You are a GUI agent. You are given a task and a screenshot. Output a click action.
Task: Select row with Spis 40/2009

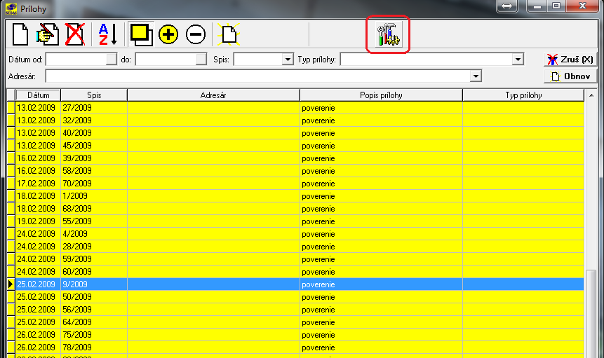(295, 133)
